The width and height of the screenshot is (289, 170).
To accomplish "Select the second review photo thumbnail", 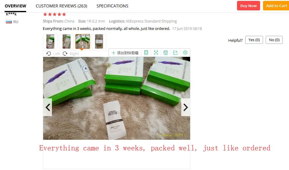I will 66,41.
